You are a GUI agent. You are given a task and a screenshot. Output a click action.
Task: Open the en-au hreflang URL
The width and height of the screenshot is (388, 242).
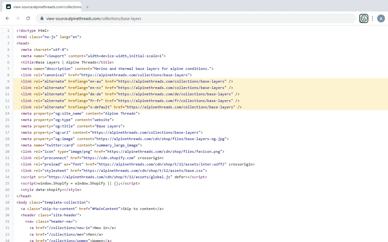172,81
